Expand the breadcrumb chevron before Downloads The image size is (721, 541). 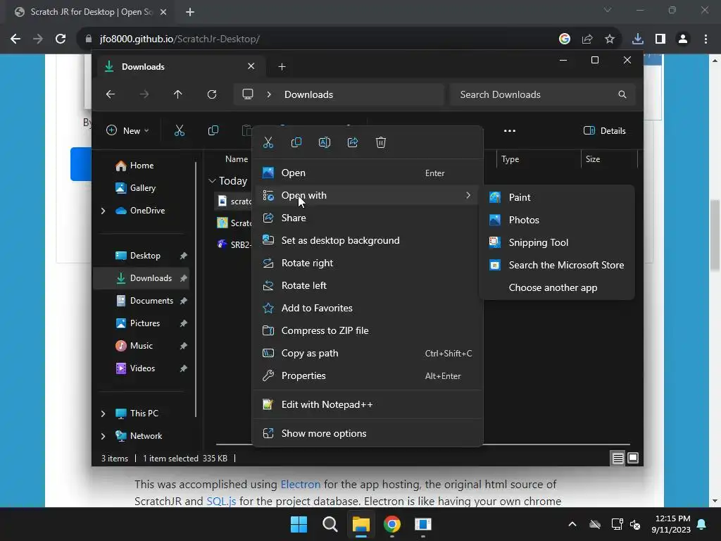tap(269, 94)
